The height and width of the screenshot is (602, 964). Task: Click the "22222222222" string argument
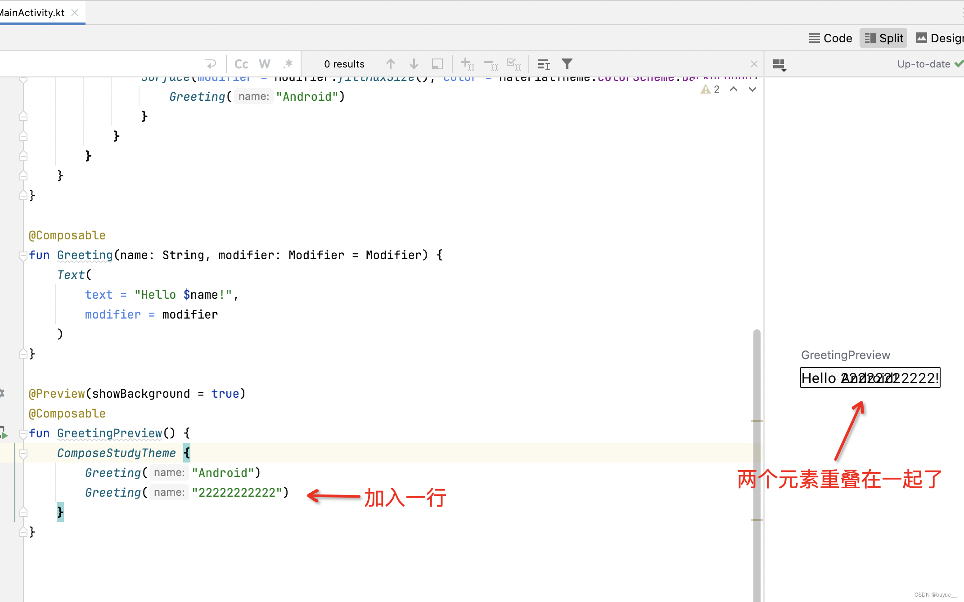[x=237, y=493]
